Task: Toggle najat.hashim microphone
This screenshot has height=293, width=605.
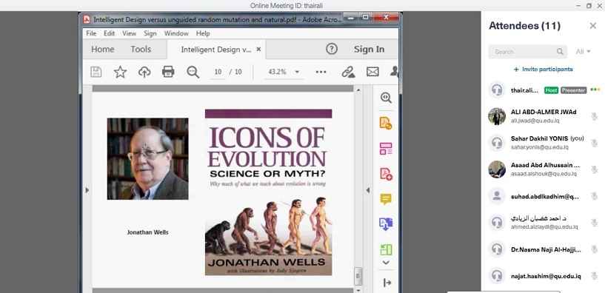Action: click(x=594, y=276)
